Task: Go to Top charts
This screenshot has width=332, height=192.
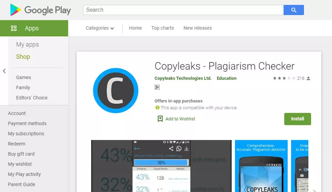Action: click(x=162, y=28)
